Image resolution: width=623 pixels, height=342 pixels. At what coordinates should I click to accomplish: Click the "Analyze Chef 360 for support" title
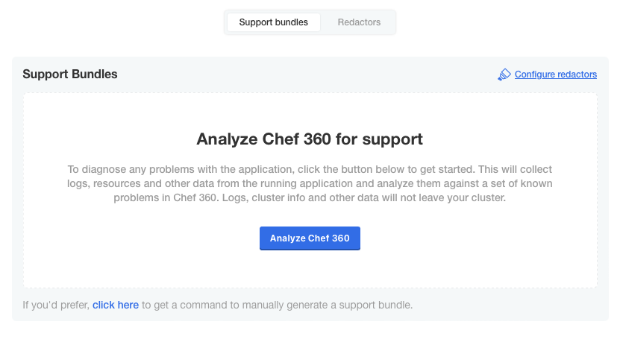click(310, 139)
